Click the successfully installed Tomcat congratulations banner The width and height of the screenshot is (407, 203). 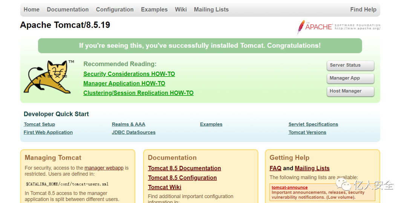coord(200,46)
